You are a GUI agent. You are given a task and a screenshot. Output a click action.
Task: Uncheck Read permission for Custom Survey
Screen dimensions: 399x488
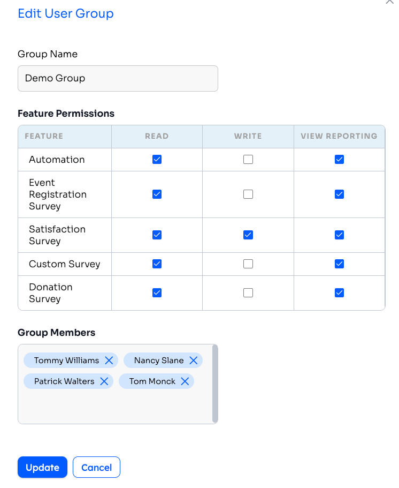click(x=157, y=264)
